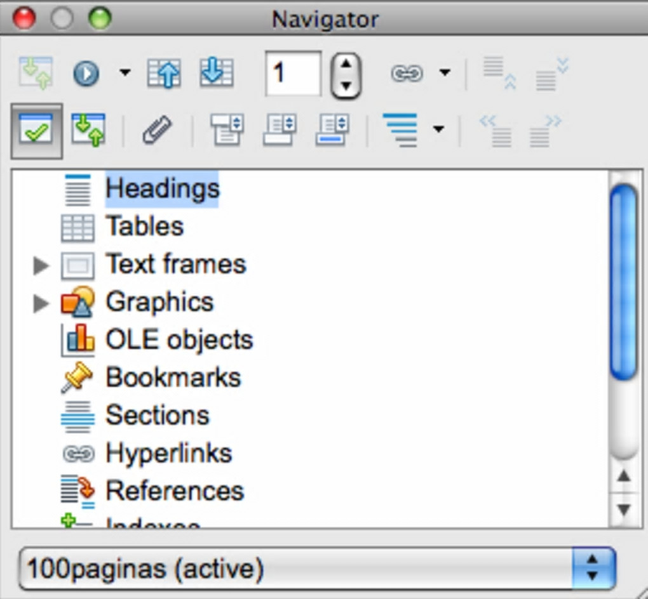Jump to Footer icon
The width and height of the screenshot is (648, 599).
(280, 129)
